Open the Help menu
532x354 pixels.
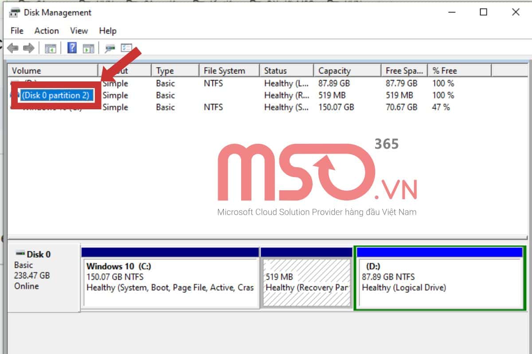108,31
